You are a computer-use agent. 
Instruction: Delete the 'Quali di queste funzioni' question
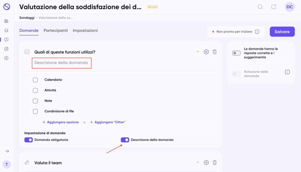(215, 52)
